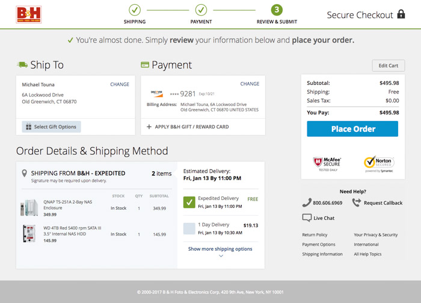Select the Expedited Delivery checkbox

[189, 202]
